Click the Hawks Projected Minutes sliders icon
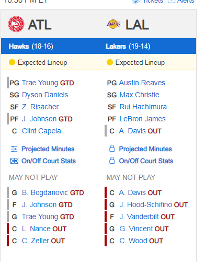Screen dimensions: 205x262 point(14,149)
